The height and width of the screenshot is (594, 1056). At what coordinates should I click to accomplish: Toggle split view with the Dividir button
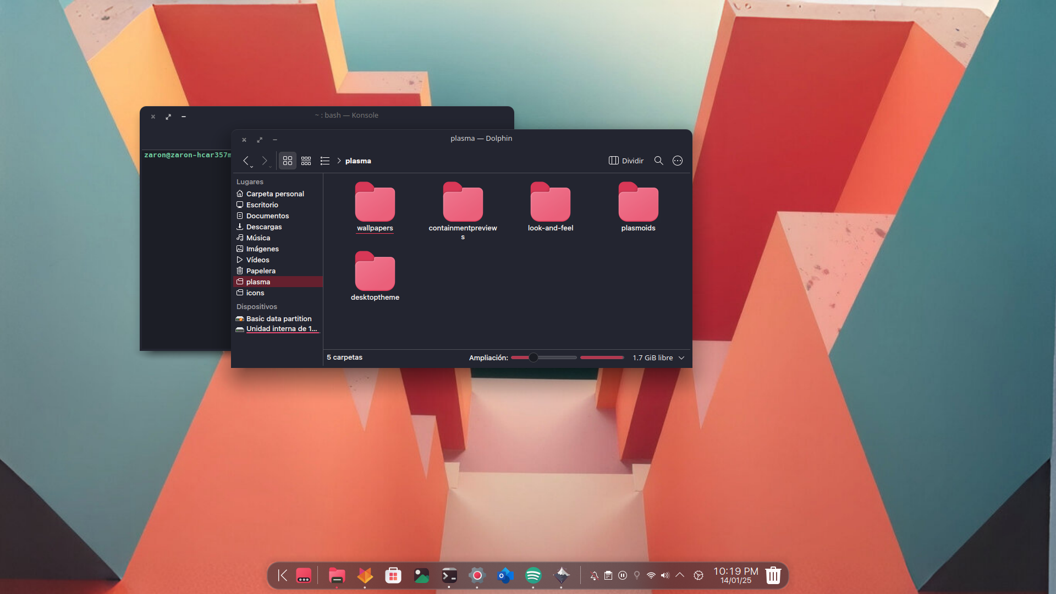coord(625,161)
